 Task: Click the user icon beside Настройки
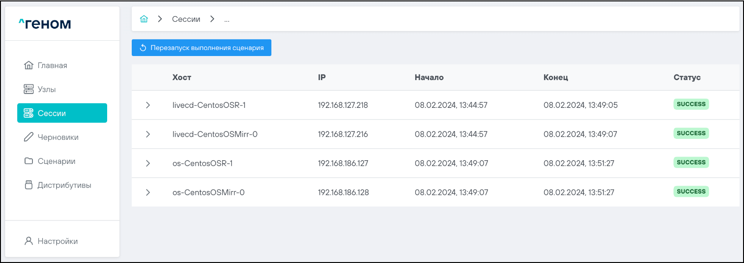(x=29, y=241)
